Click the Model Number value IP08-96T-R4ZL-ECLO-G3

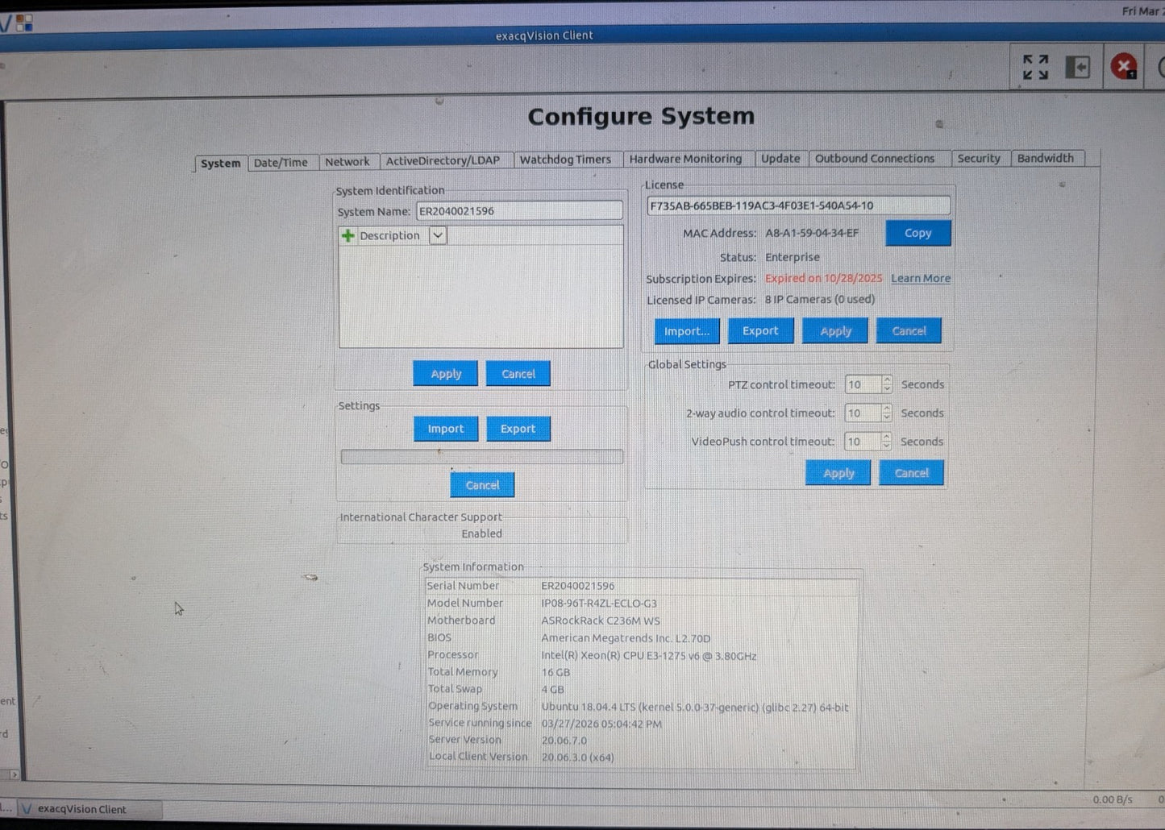point(599,603)
